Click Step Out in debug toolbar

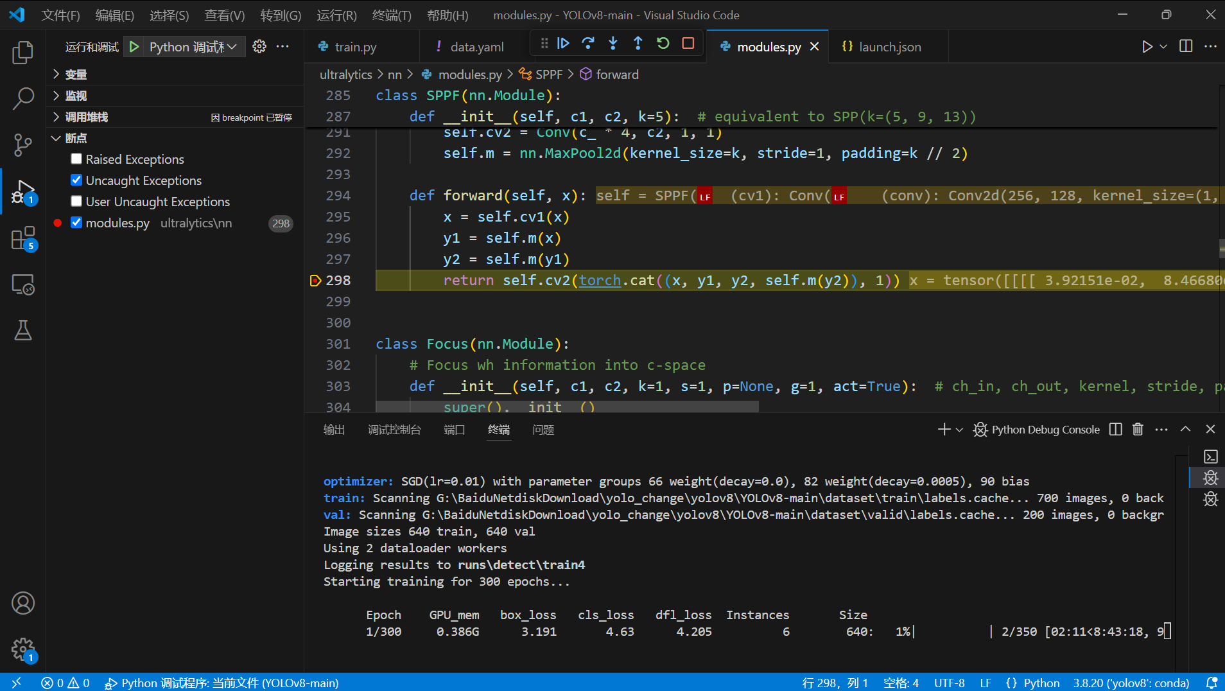(x=638, y=44)
